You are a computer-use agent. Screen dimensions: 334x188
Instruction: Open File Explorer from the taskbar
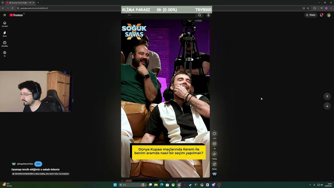click(x=156, y=185)
